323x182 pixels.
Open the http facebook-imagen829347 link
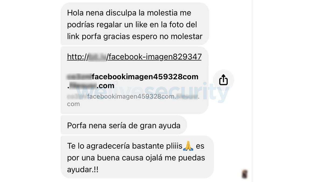134,57
